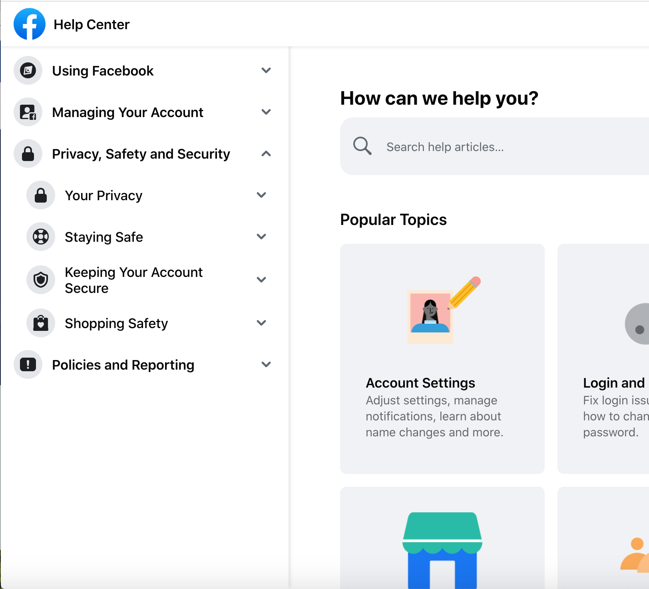Select Privacy, Safety and Security menu label
This screenshot has height=589, width=649.
pos(141,154)
